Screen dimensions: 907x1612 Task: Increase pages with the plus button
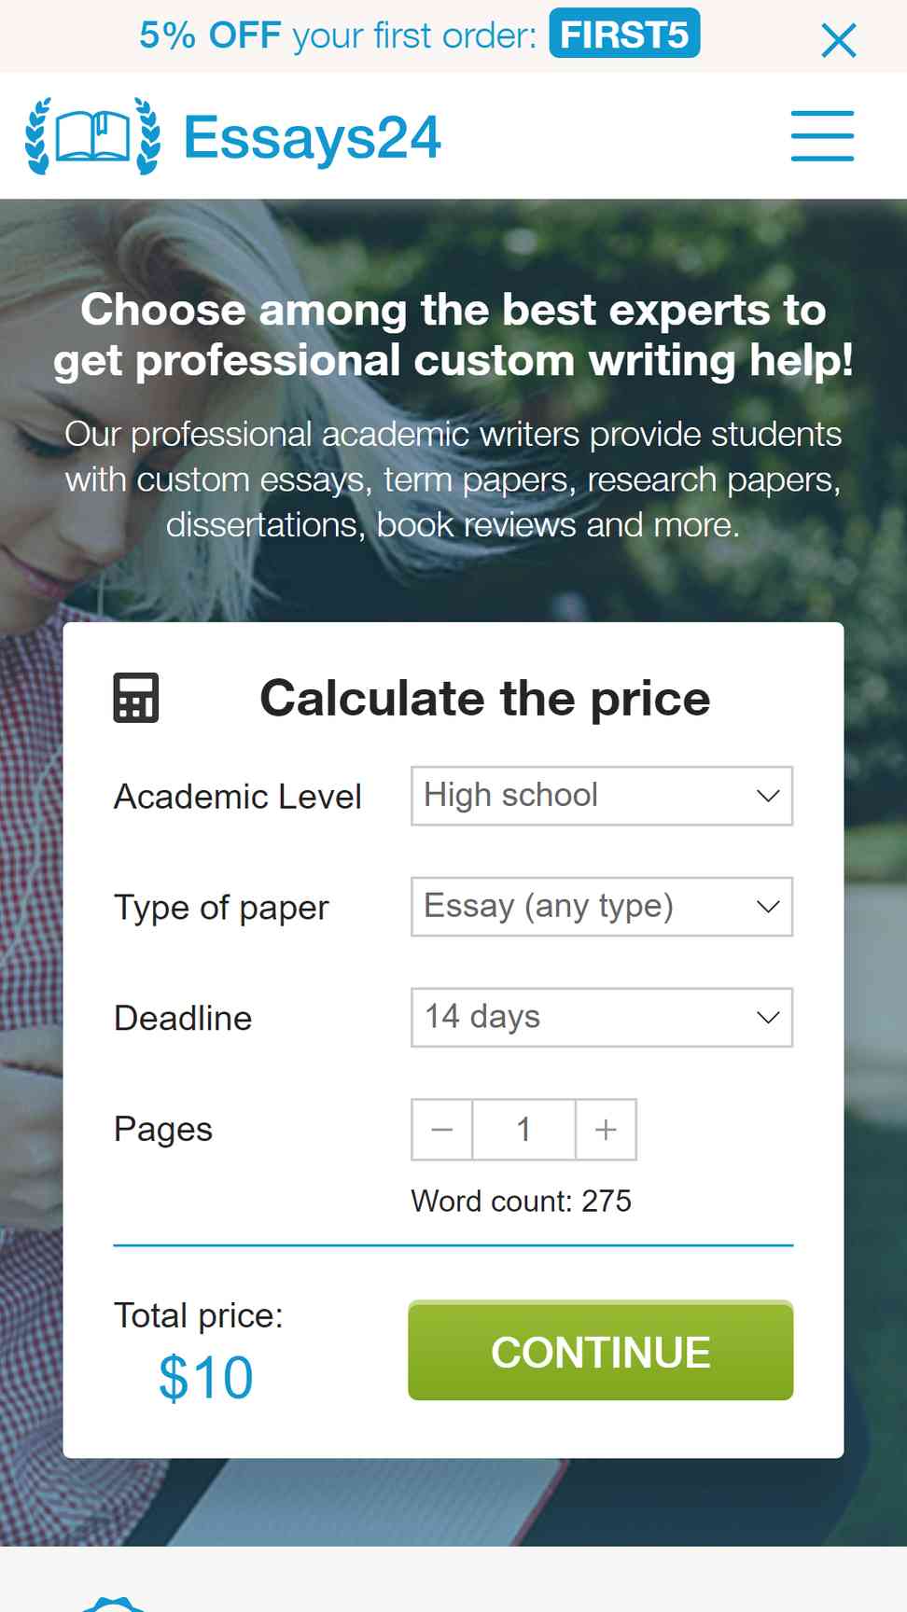(607, 1130)
